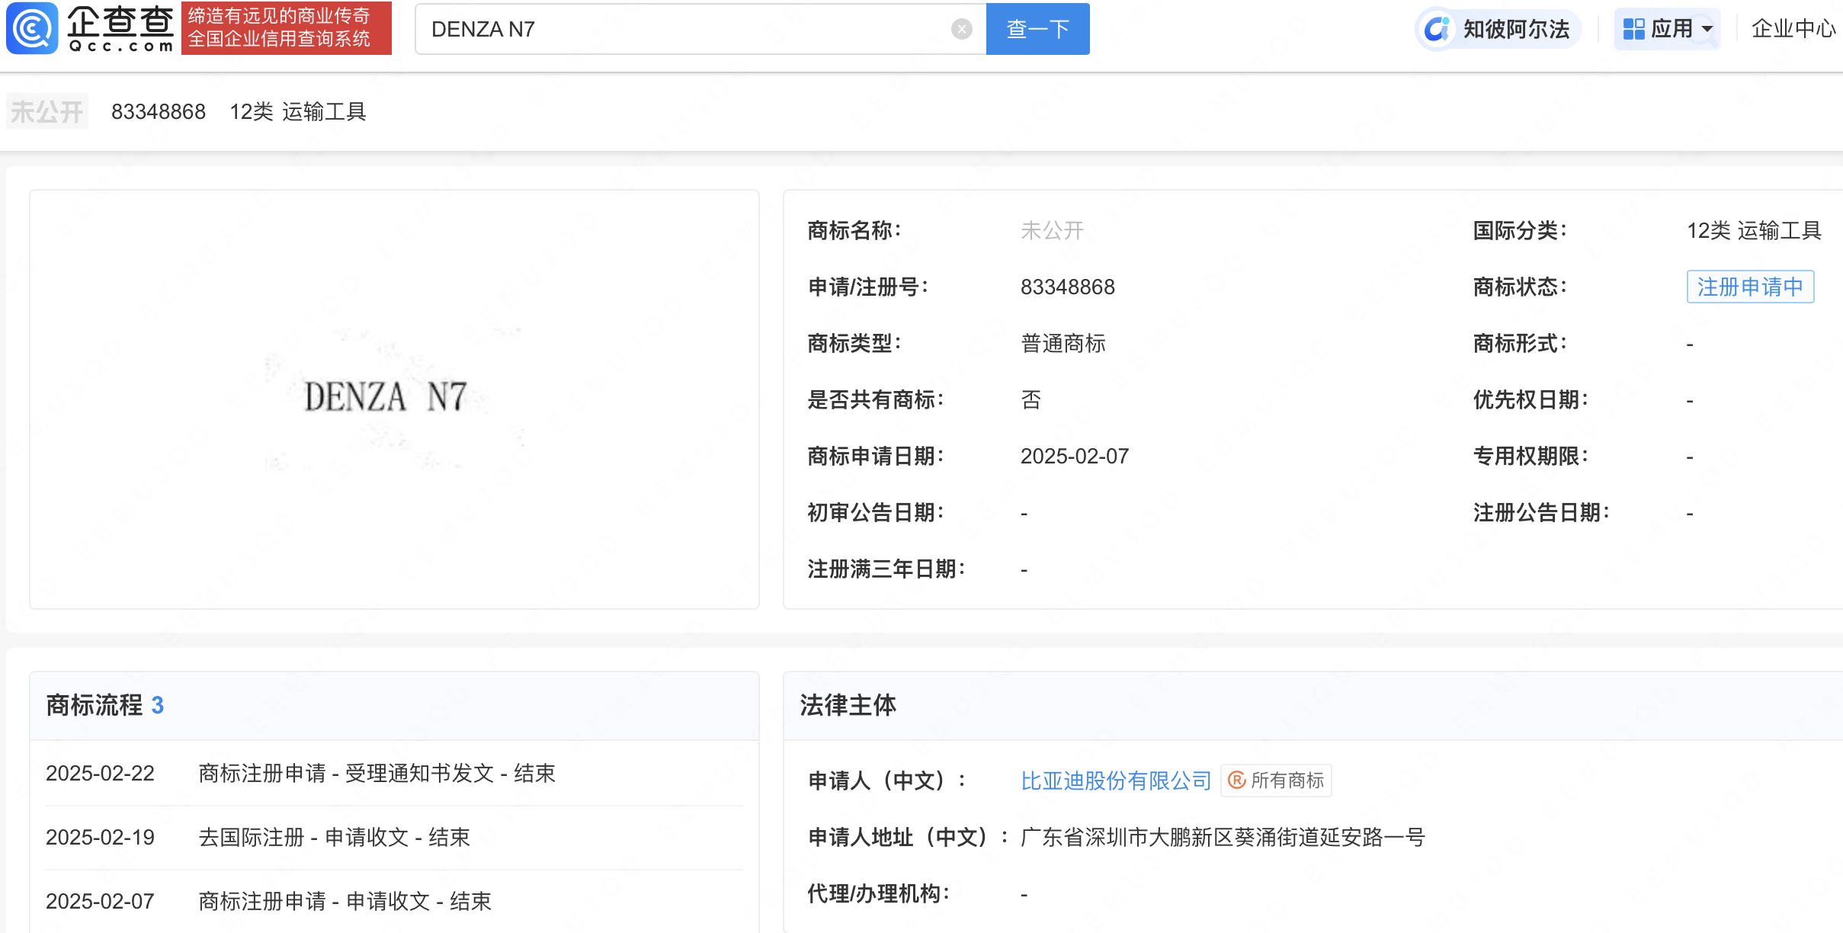Screen dimensions: 1843x933
Task: Click the 所有商标 button
Action: pyautogui.click(x=1276, y=781)
